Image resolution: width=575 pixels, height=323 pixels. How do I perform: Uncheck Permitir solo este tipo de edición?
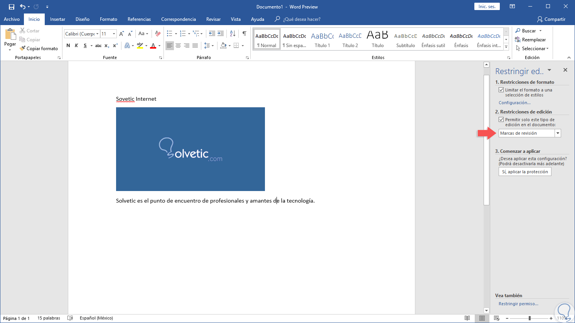pos(501,120)
